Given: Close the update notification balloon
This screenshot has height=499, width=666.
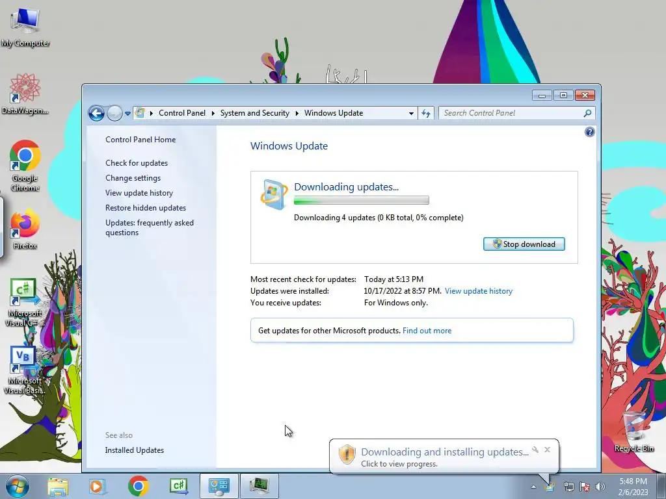Looking at the screenshot, I should pyautogui.click(x=547, y=450).
